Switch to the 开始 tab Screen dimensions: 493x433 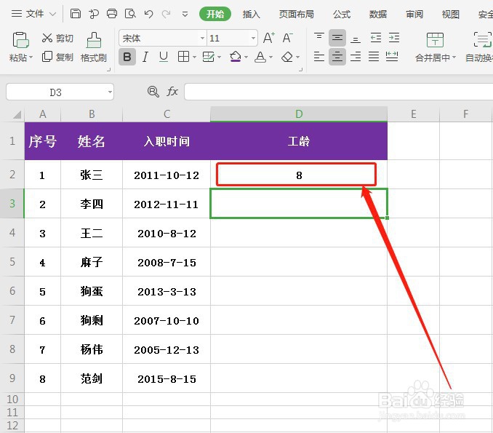click(215, 14)
